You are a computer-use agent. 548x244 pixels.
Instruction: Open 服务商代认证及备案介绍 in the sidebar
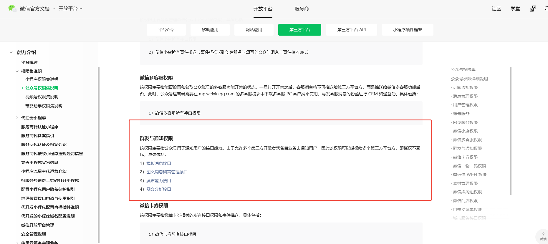click(44, 145)
